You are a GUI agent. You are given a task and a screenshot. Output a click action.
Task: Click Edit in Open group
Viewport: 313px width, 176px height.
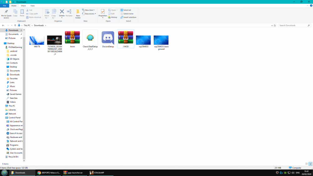pyautogui.click(x=111, y=14)
